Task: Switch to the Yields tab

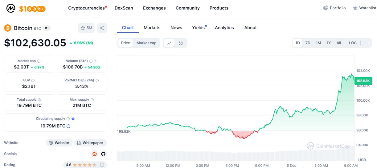Action: (x=199, y=28)
